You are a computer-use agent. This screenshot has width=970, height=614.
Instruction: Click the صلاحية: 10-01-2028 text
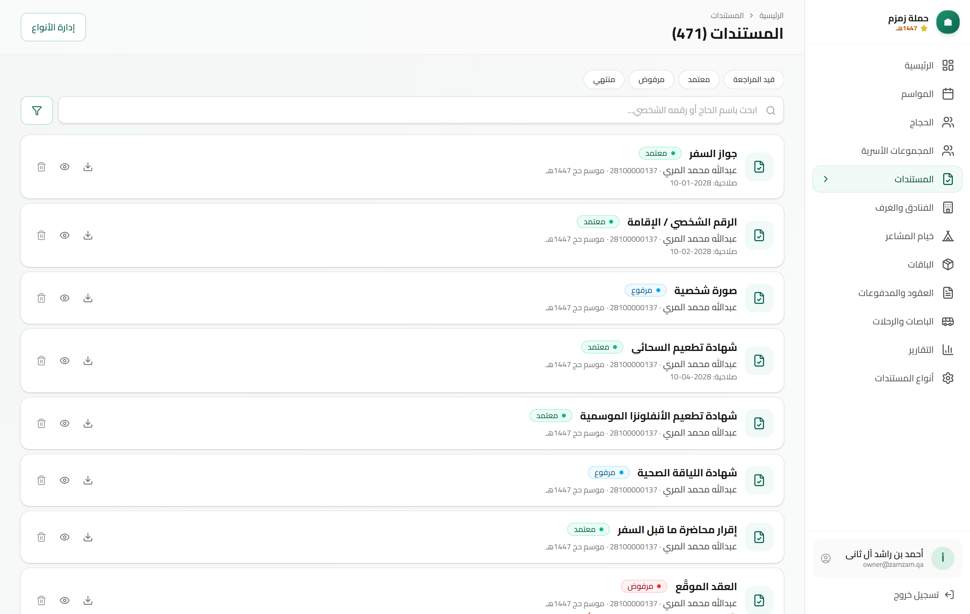703,183
